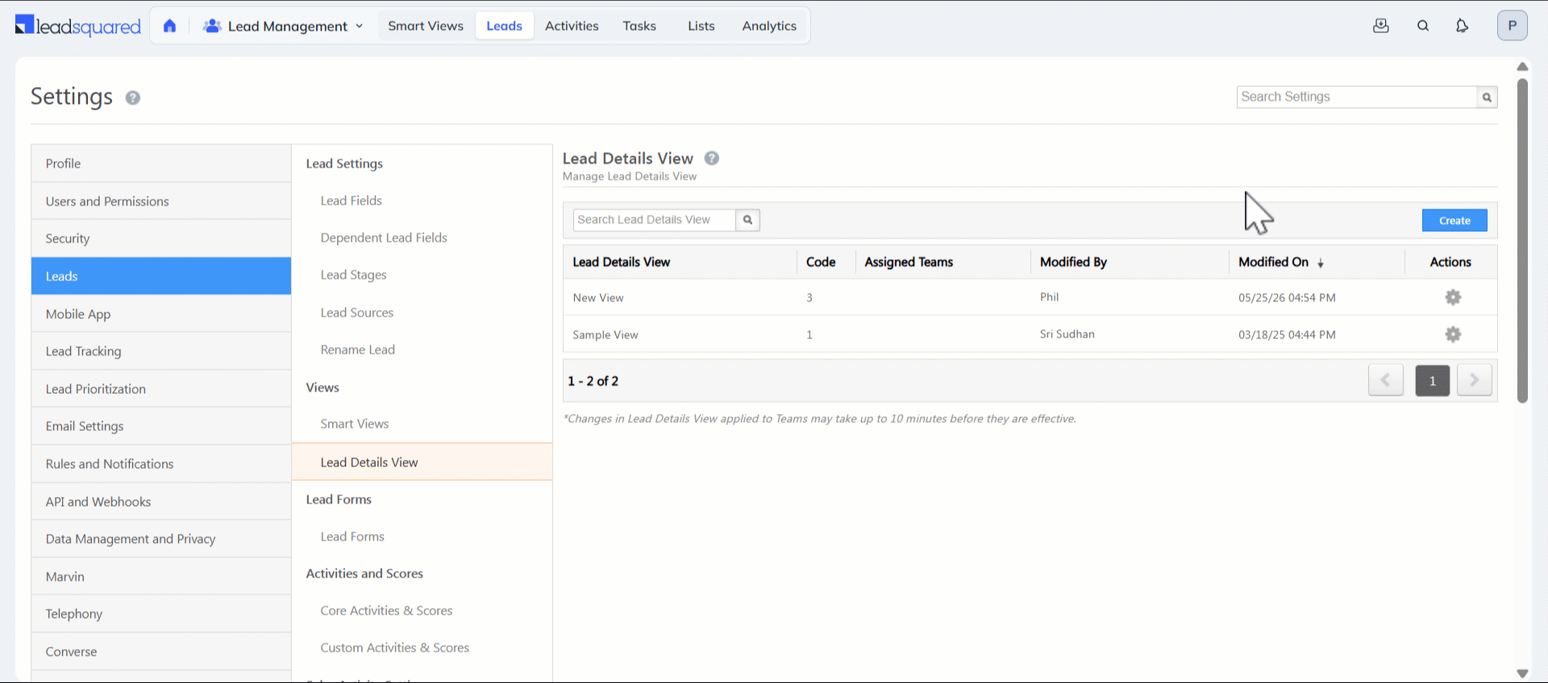Open Smart Views in top navigation
The height and width of the screenshot is (683, 1548).
coord(426,26)
